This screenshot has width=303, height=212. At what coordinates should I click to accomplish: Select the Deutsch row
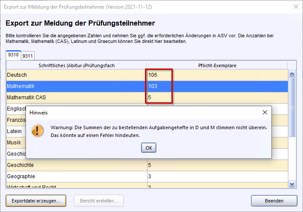tap(147, 75)
